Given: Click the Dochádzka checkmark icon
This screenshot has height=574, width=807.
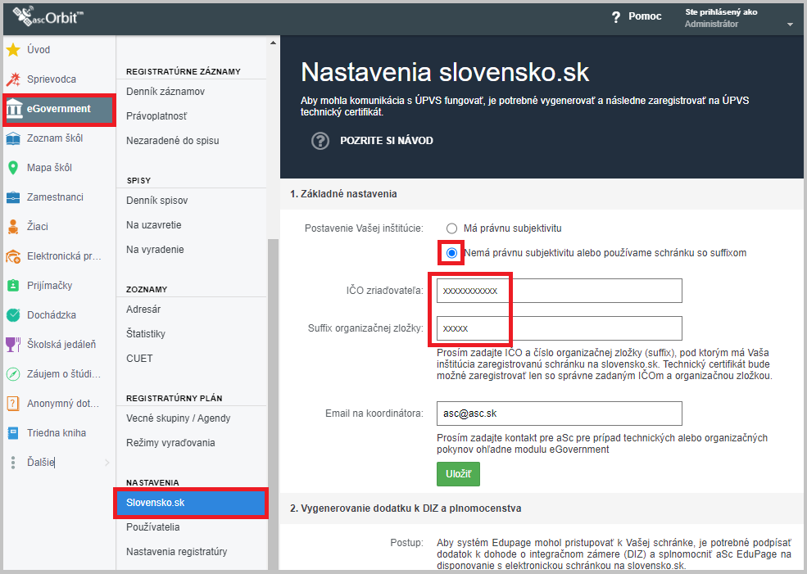Looking at the screenshot, I should (13, 314).
